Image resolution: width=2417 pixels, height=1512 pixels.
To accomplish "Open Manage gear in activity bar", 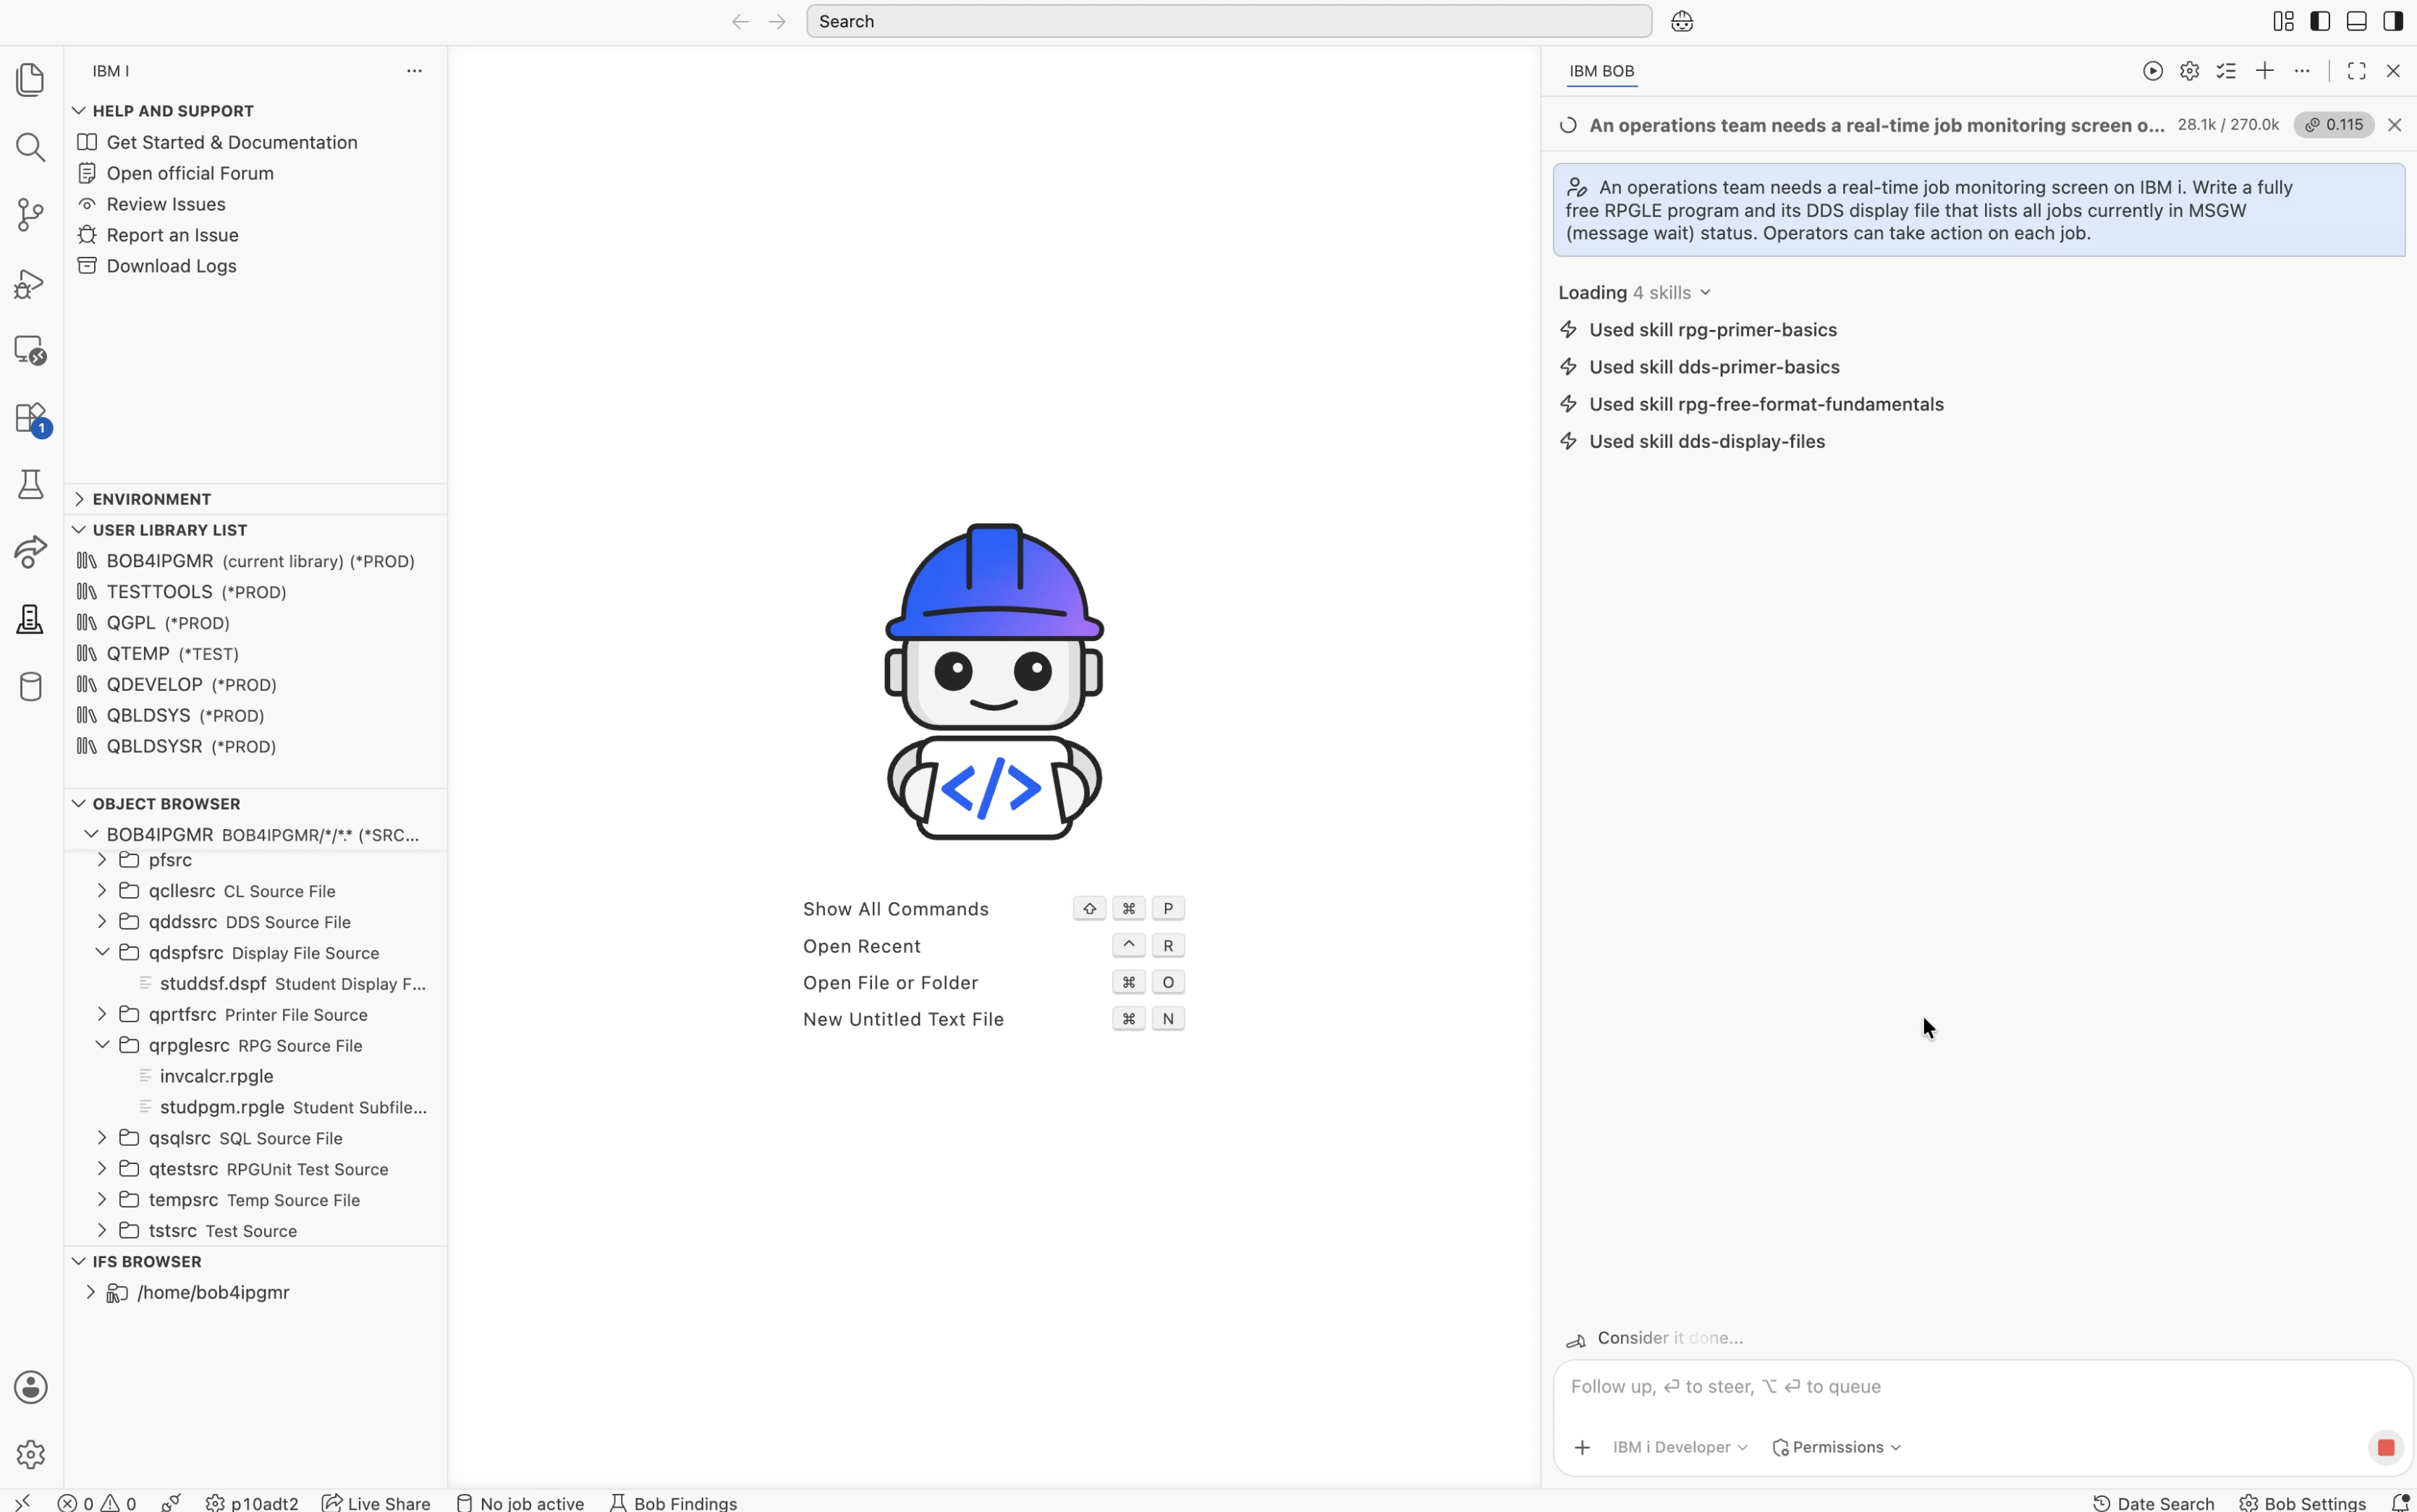I will coord(30,1454).
